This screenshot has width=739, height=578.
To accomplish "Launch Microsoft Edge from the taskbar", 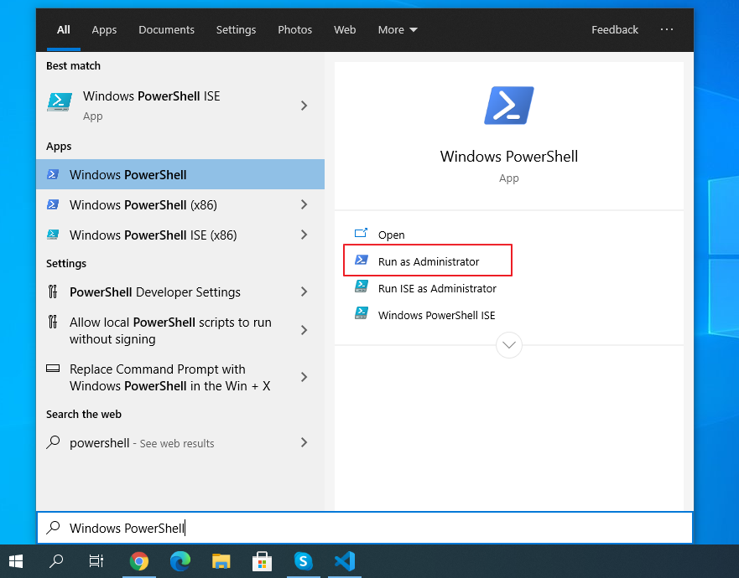I will (x=180, y=561).
